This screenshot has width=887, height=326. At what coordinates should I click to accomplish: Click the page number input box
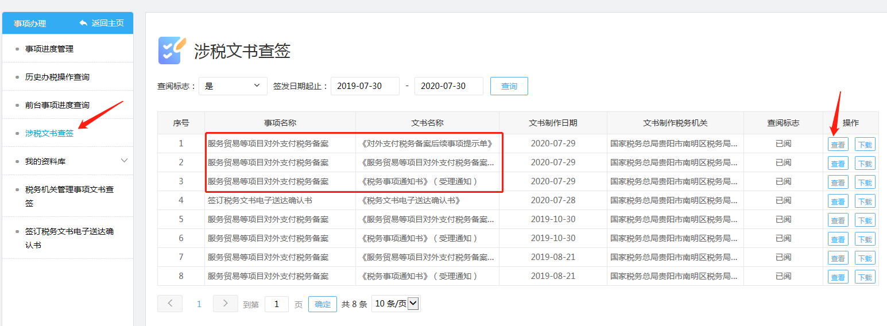click(x=277, y=304)
